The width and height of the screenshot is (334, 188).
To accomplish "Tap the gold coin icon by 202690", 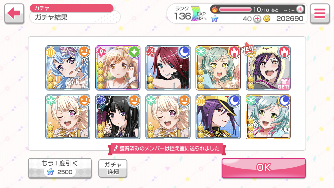I will 267,19.
